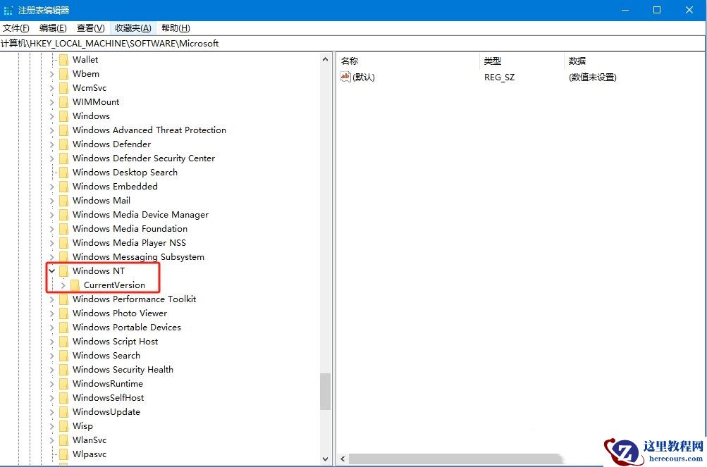Click the Registry Editor title bar icon
This screenshot has height=467, width=707.
point(8,10)
